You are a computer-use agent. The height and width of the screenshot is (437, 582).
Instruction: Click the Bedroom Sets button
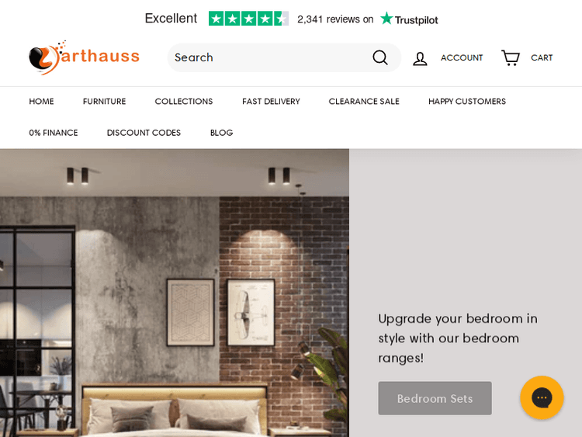(x=435, y=398)
